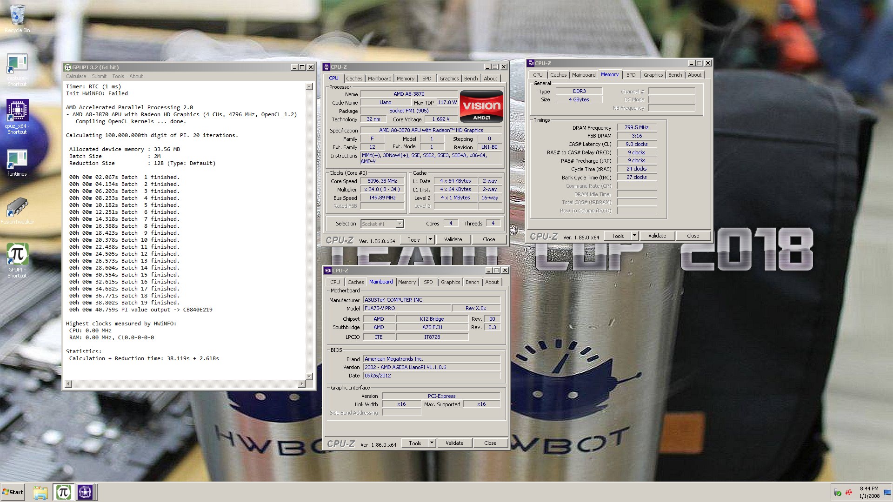Click the Core Speed 5096.38 MHz value
Viewport: 893px width, 502px height.
382,181
